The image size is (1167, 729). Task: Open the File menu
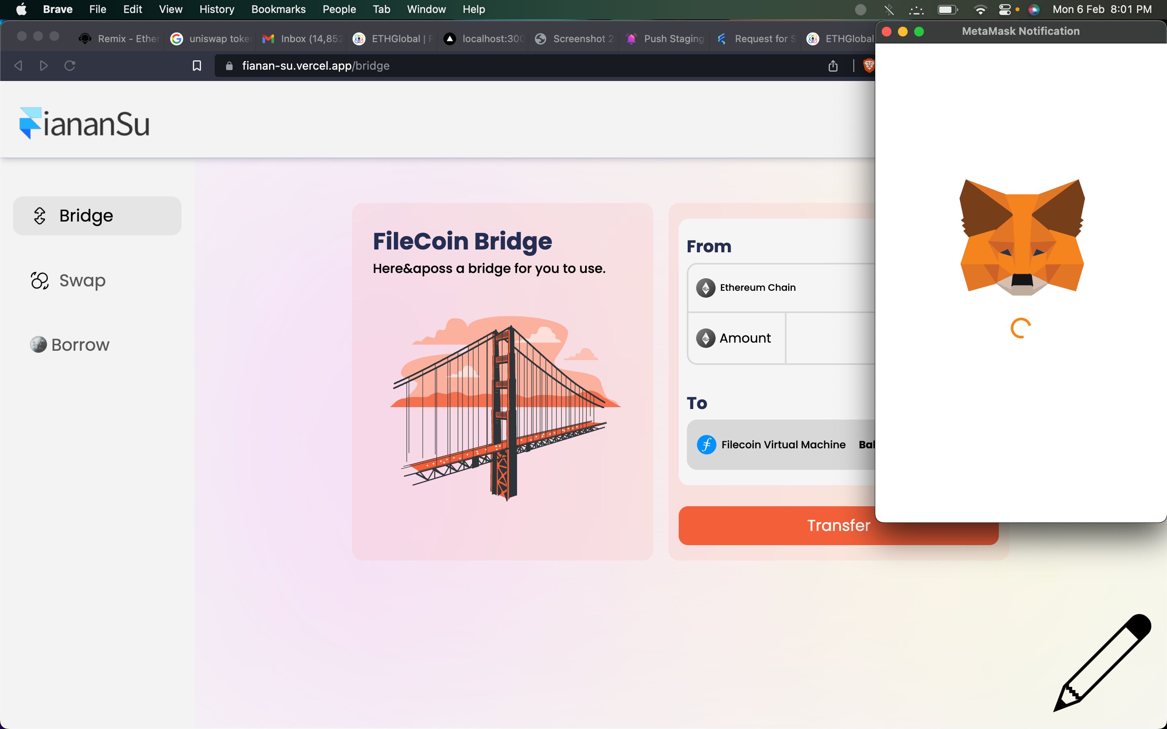(x=97, y=9)
